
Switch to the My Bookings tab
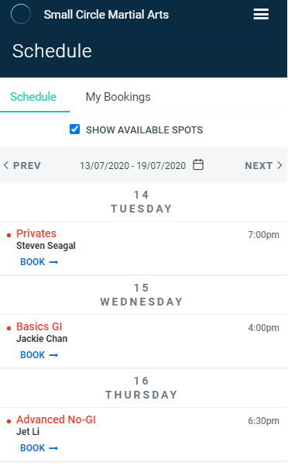click(118, 97)
